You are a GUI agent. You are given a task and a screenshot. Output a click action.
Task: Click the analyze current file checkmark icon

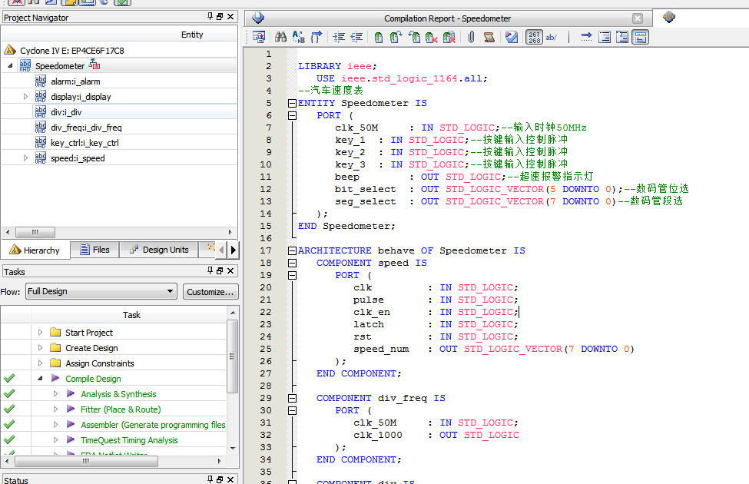(511, 37)
